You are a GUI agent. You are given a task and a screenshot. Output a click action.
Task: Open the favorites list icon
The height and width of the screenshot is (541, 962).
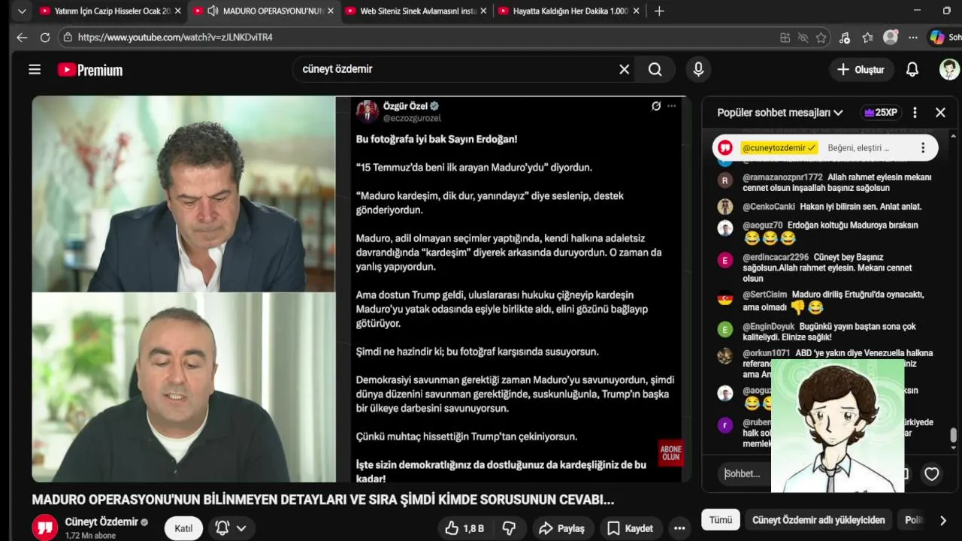868,38
